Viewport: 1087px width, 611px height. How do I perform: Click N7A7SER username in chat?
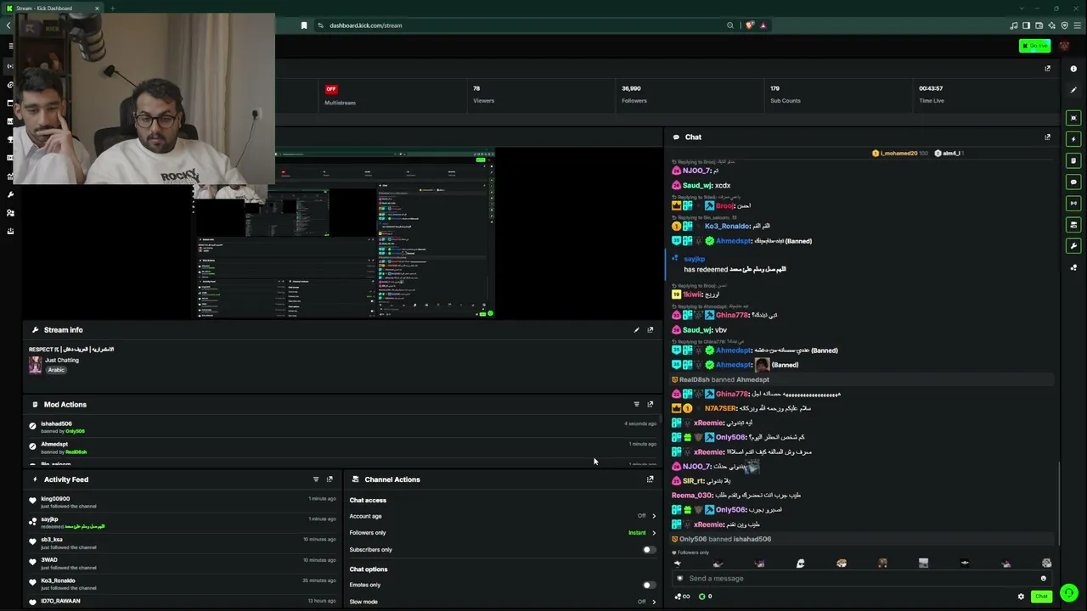click(720, 408)
